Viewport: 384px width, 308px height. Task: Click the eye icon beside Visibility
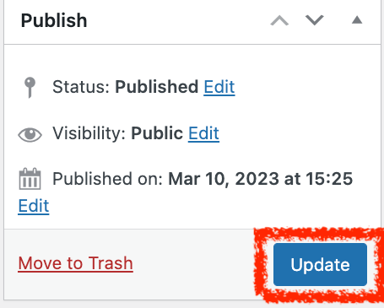pyautogui.click(x=30, y=134)
